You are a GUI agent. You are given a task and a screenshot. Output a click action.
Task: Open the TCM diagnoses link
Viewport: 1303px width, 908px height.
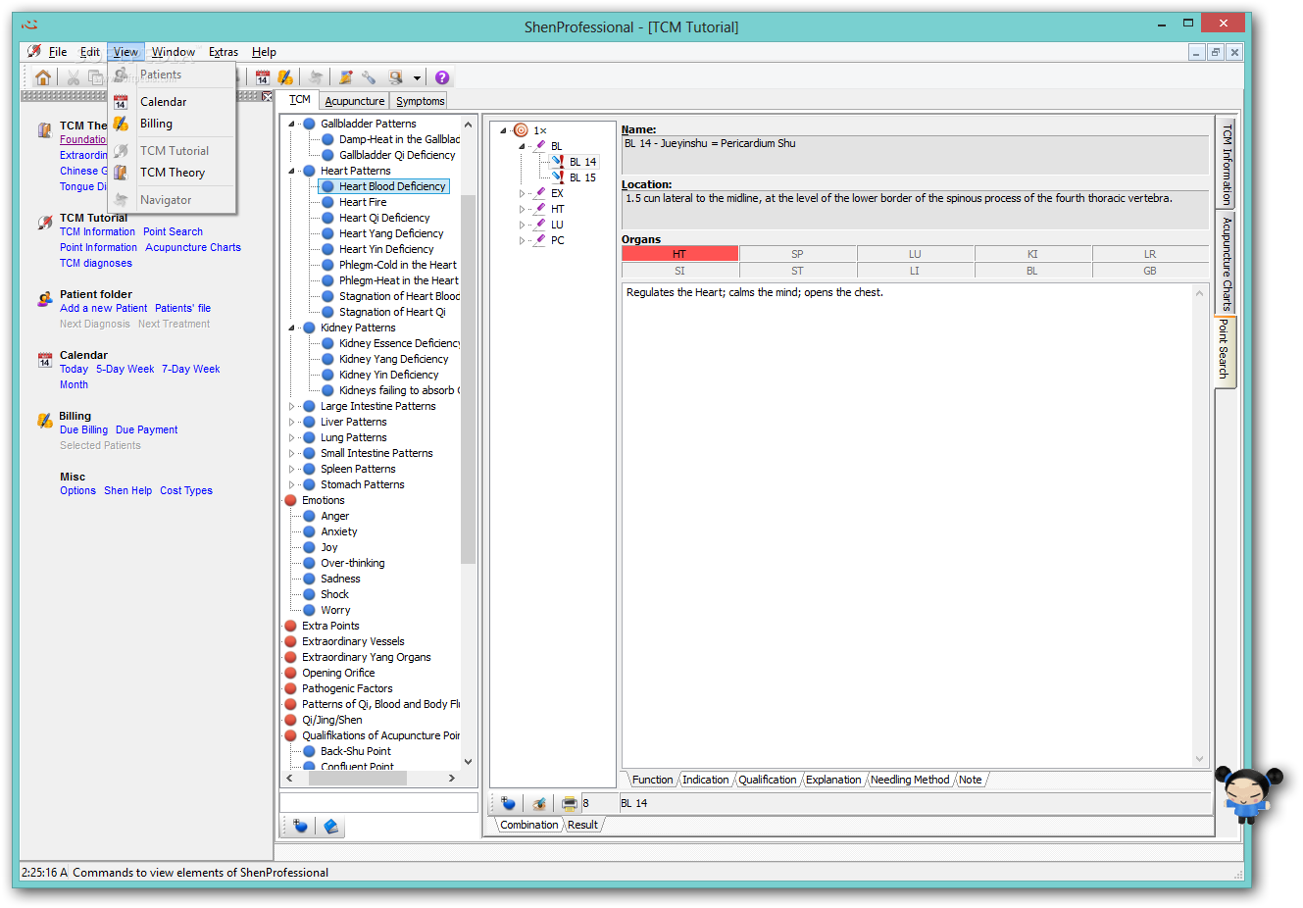(x=96, y=263)
